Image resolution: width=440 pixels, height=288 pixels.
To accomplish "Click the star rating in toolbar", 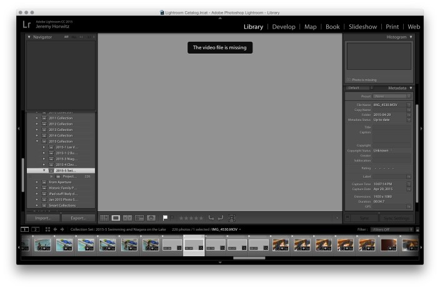I will pyautogui.click(x=191, y=218).
